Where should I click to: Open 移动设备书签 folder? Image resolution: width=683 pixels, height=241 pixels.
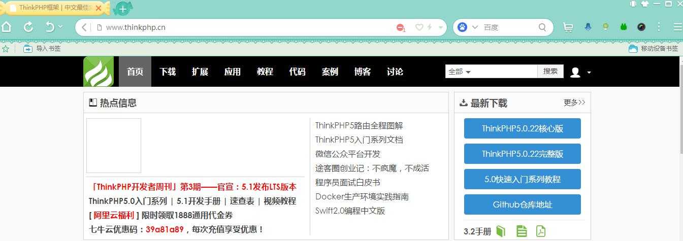pyautogui.click(x=653, y=49)
